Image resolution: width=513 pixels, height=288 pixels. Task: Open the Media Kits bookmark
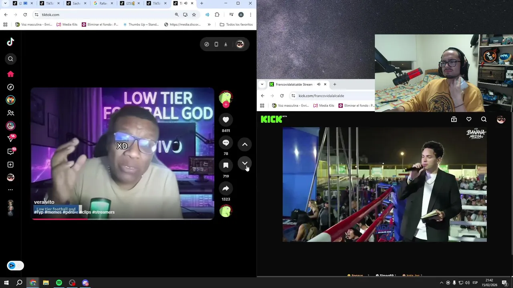pyautogui.click(x=67, y=24)
